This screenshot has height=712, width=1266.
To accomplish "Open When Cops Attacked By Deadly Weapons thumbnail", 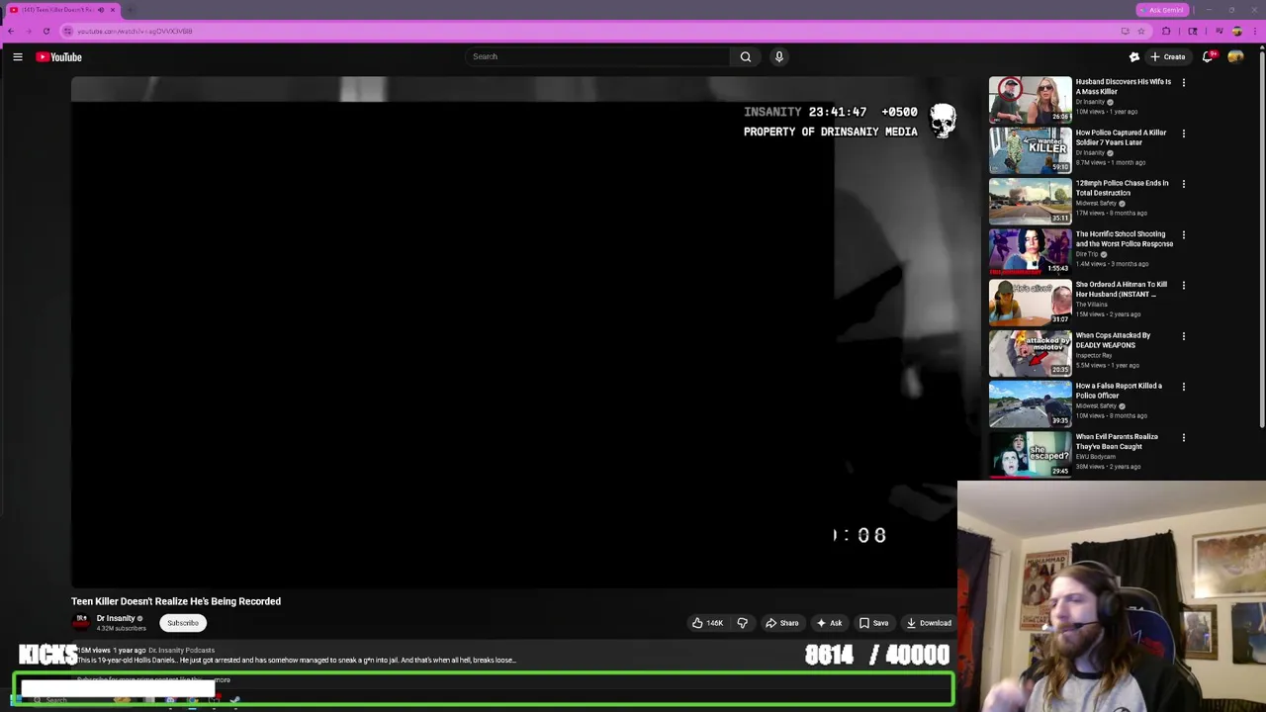I will click(x=1030, y=353).
